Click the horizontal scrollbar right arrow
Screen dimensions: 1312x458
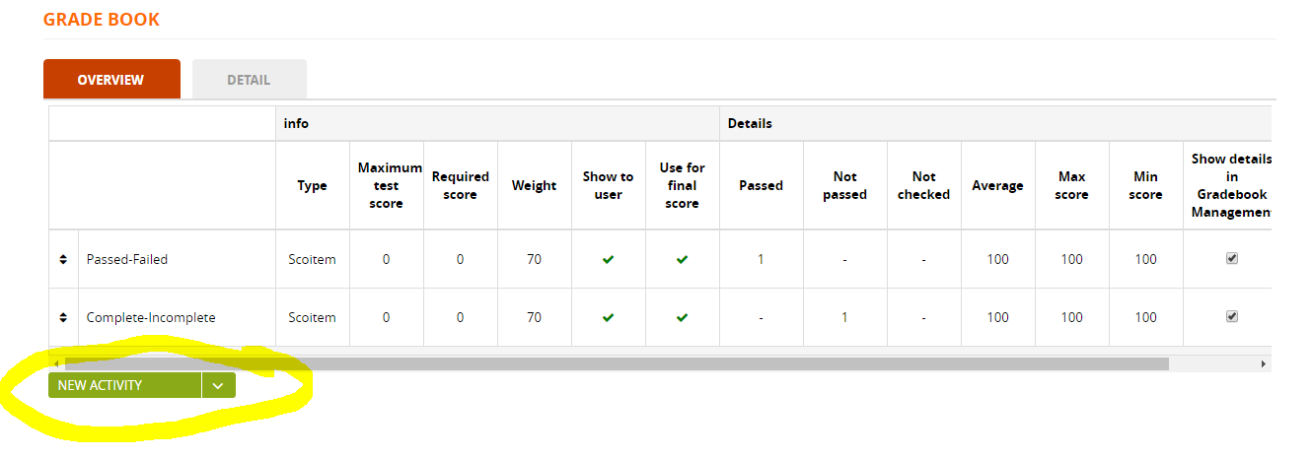pos(1264,363)
